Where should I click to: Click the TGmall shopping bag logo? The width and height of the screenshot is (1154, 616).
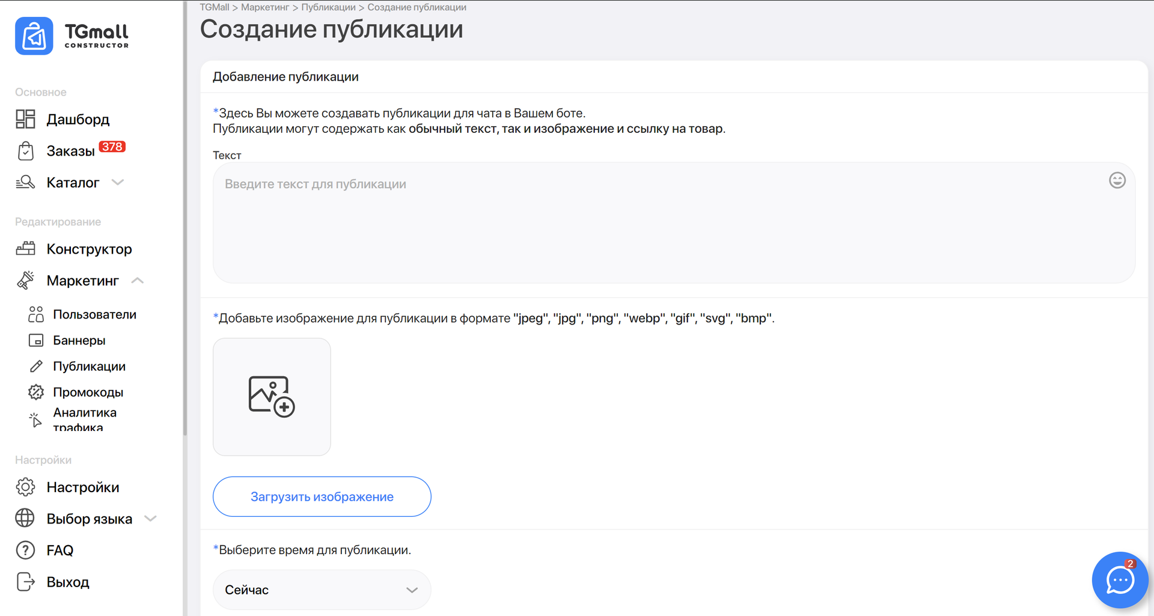[34, 36]
